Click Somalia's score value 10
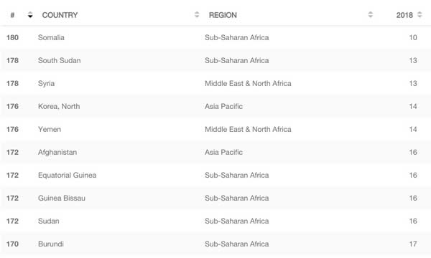Screen dimensions: 431x258 [413, 37]
